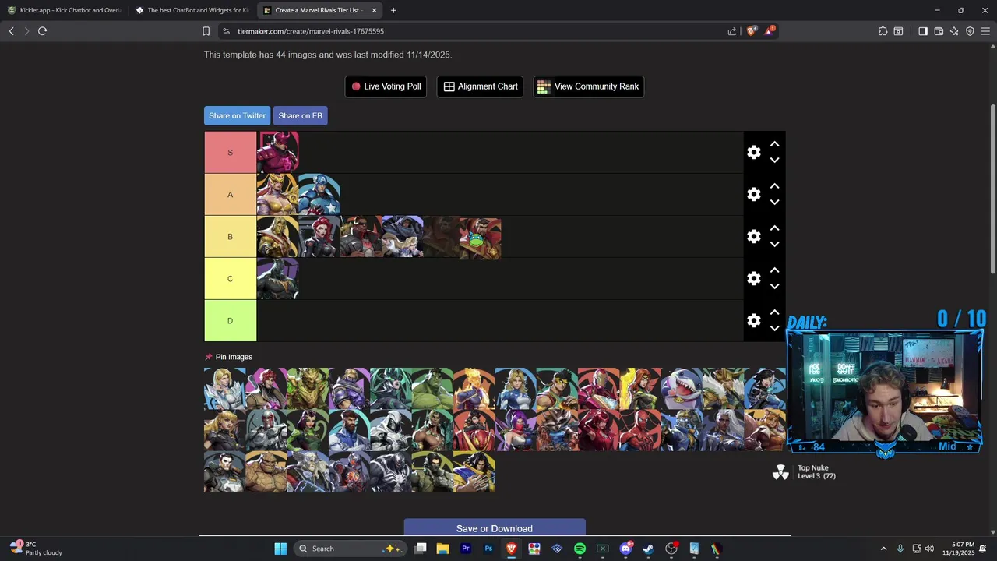Reload the tiermaker page
Screen dimensions: 997x561
pos(42,31)
